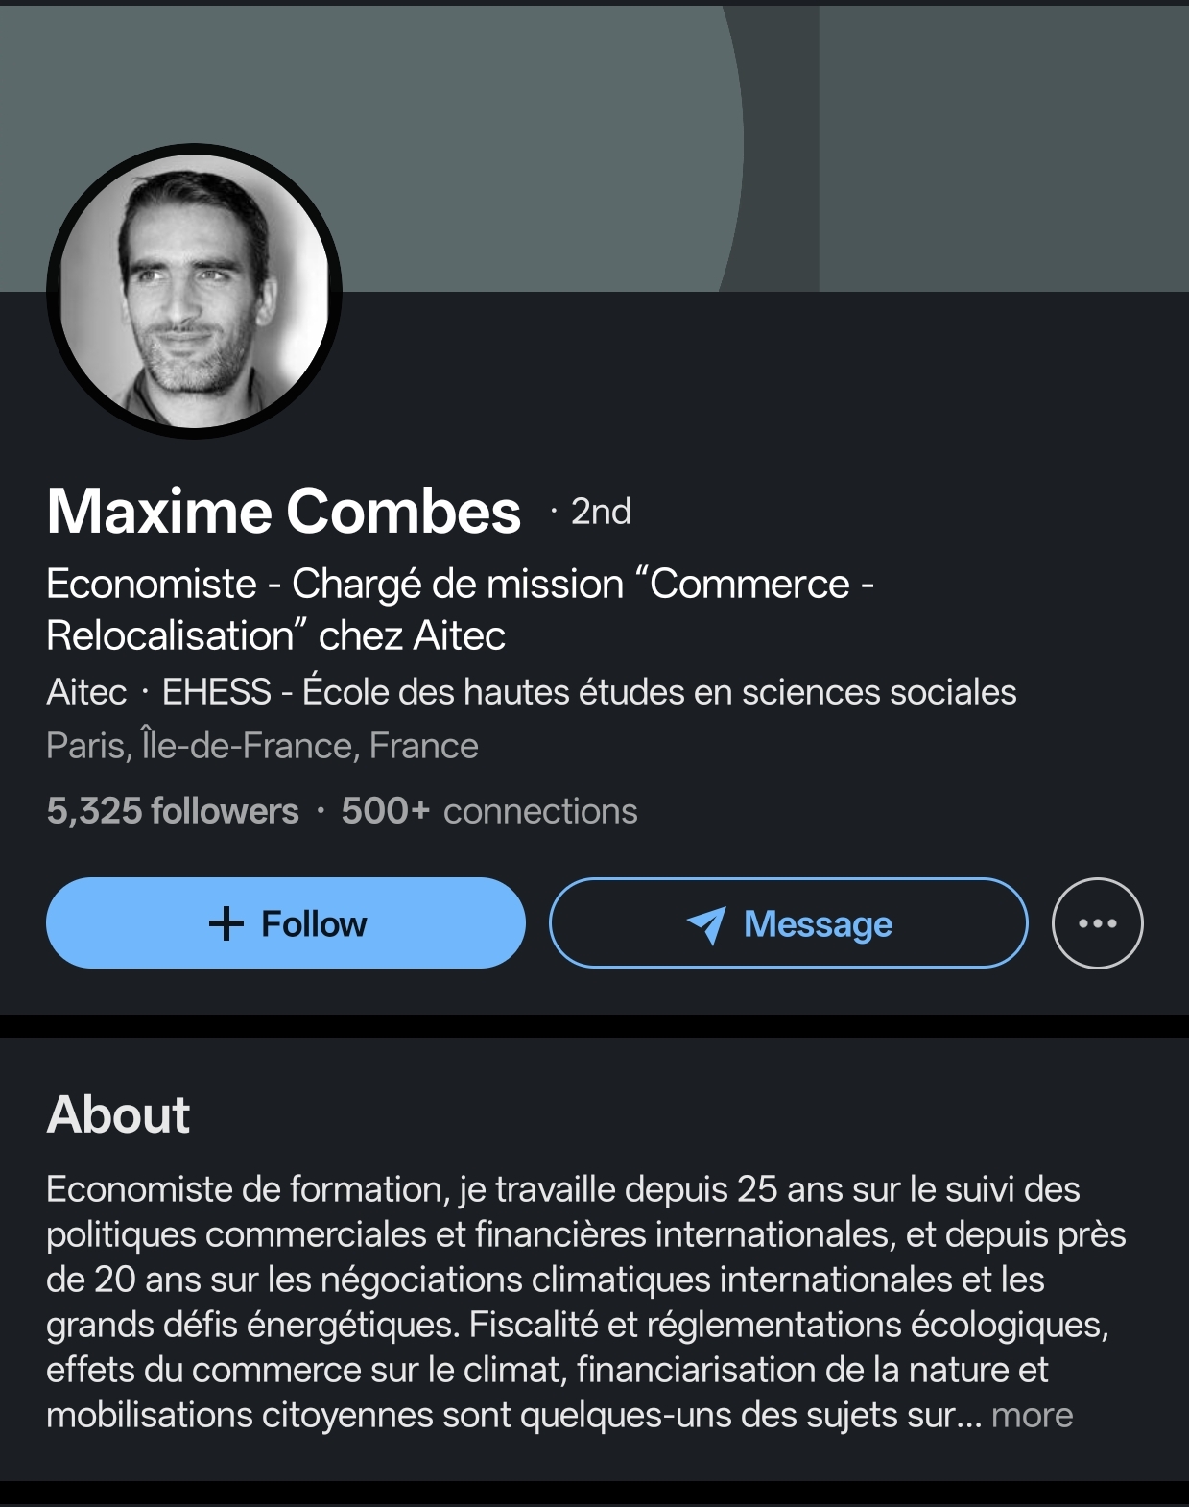Tap the paper plane Message icon
The height and width of the screenshot is (1507, 1189).
coord(706,925)
